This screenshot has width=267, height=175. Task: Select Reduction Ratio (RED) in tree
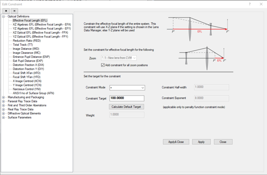click(26, 41)
